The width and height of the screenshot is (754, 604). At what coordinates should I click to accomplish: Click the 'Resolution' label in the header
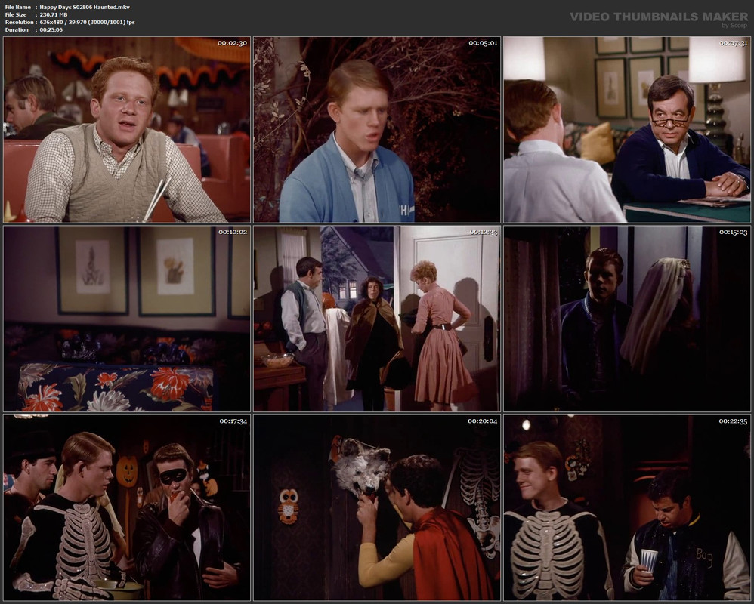point(19,22)
